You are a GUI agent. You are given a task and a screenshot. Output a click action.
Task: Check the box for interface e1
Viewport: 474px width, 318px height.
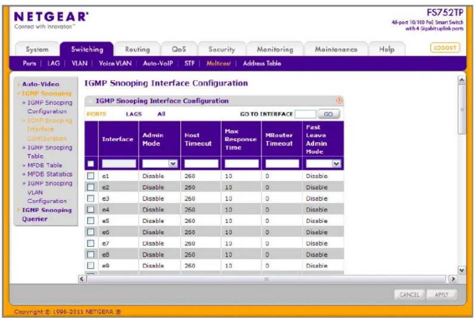coord(91,176)
